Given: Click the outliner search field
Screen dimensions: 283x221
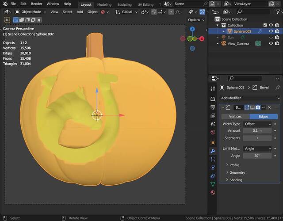Looking at the screenshot, I should click(x=253, y=12).
